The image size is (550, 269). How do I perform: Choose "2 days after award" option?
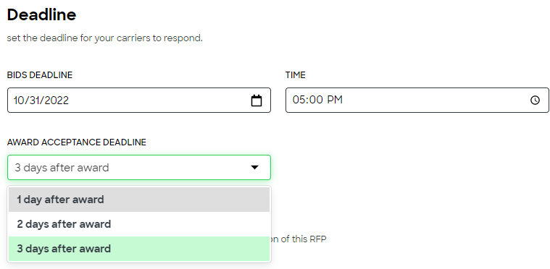[x=139, y=224]
